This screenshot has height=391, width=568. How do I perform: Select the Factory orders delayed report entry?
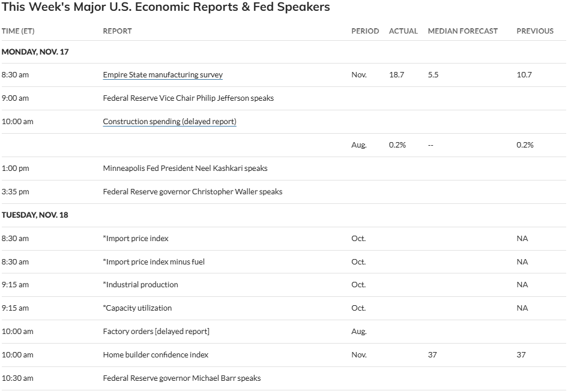[x=156, y=332]
